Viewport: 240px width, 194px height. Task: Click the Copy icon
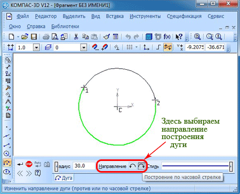coord(85,37)
